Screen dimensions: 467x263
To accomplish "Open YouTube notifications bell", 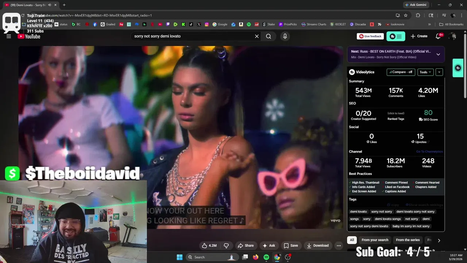I will click(x=439, y=36).
